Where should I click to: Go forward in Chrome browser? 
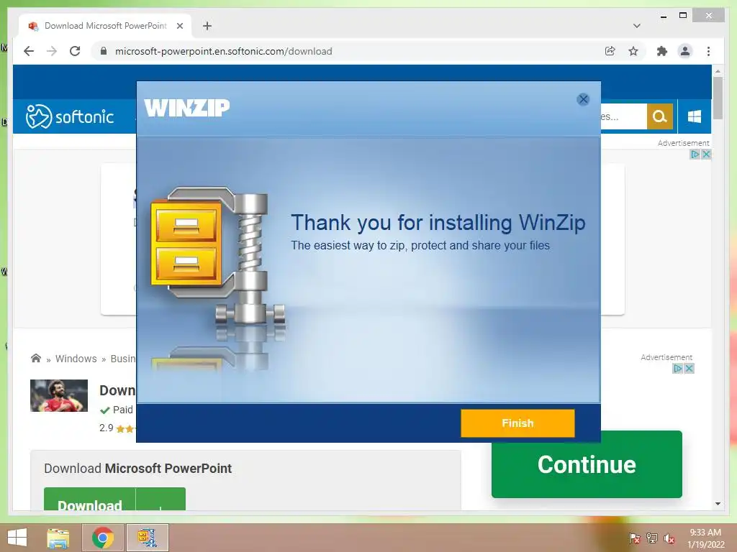pos(52,51)
